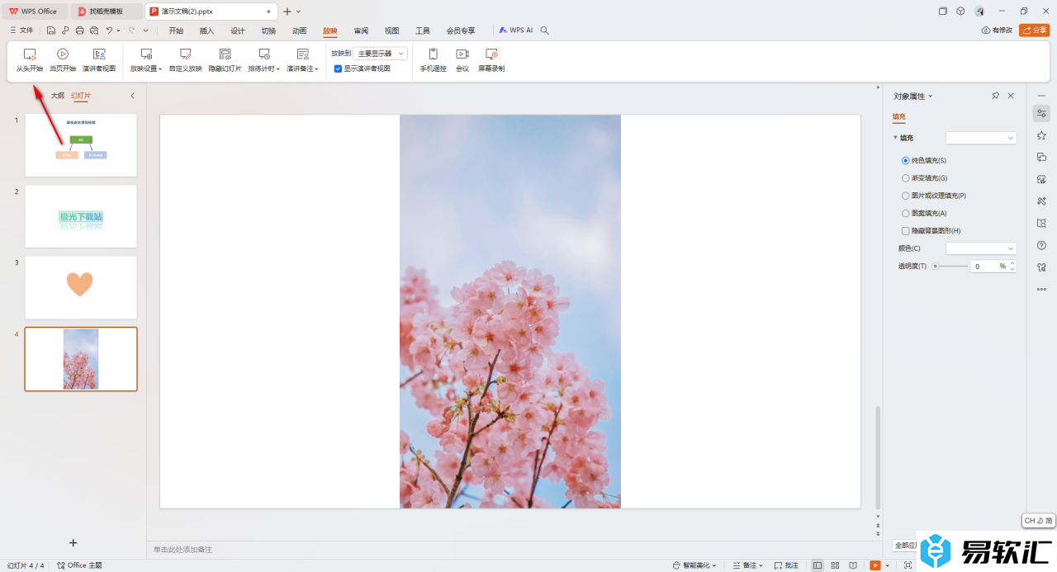Open phone remote control (手机遥控)
Screen dimensions: 1057x572
pos(433,60)
